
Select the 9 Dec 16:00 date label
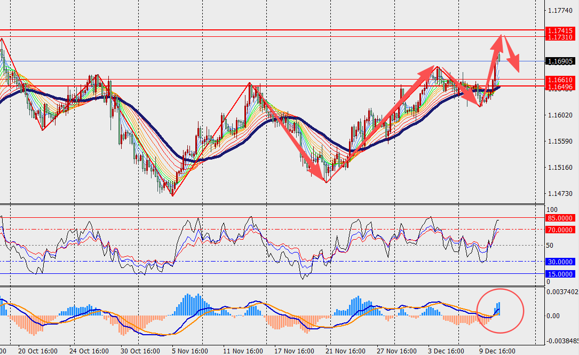(497, 351)
